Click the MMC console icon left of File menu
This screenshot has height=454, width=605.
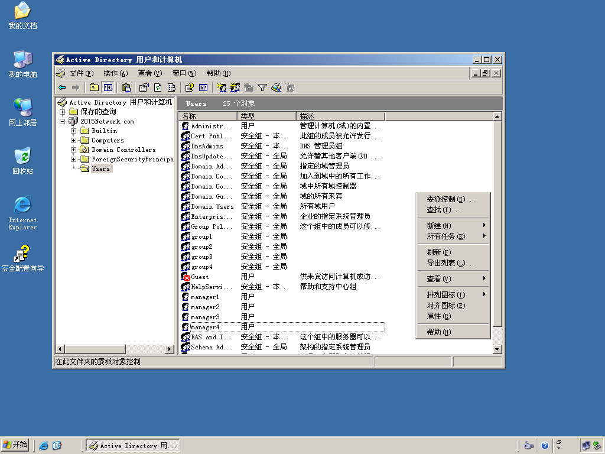[61, 73]
